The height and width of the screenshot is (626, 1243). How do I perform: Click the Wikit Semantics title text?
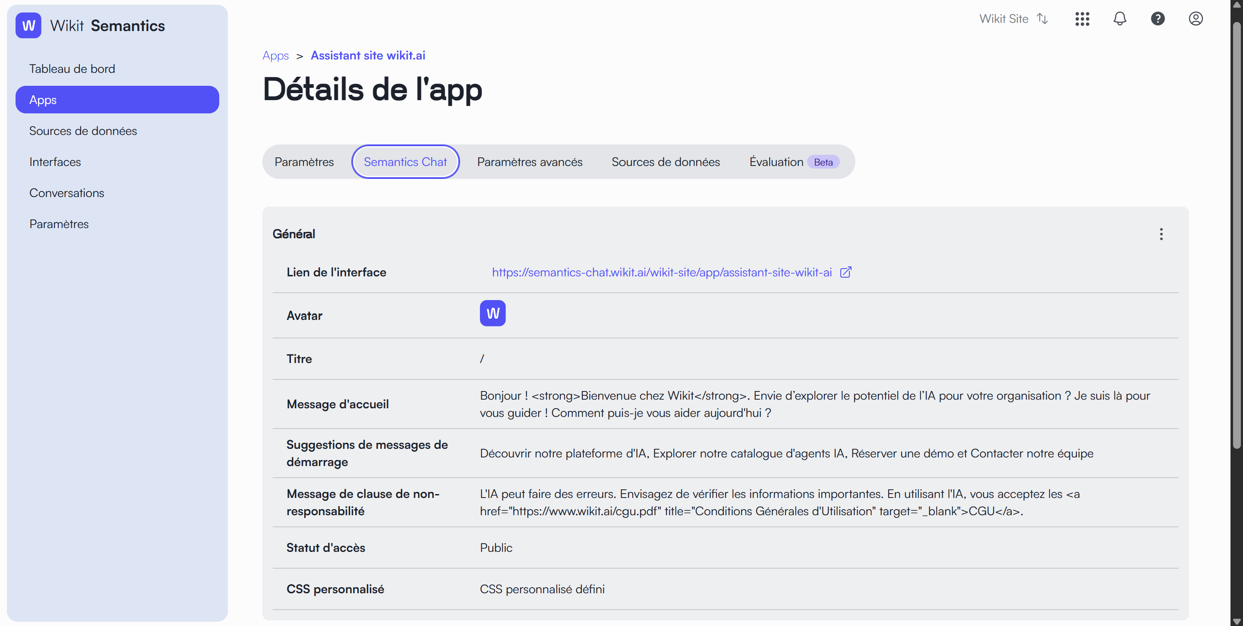click(107, 25)
